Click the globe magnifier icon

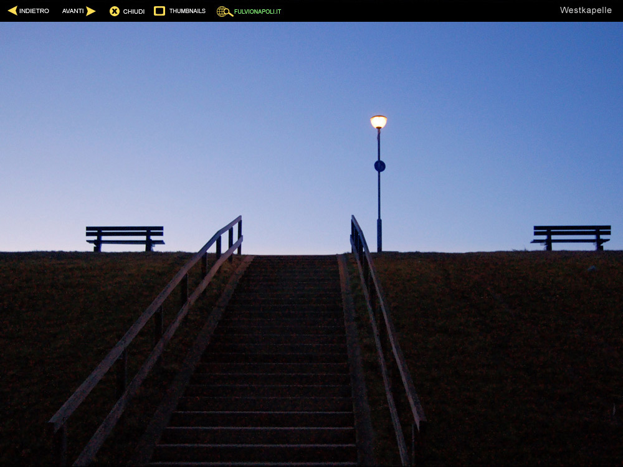[x=224, y=11]
